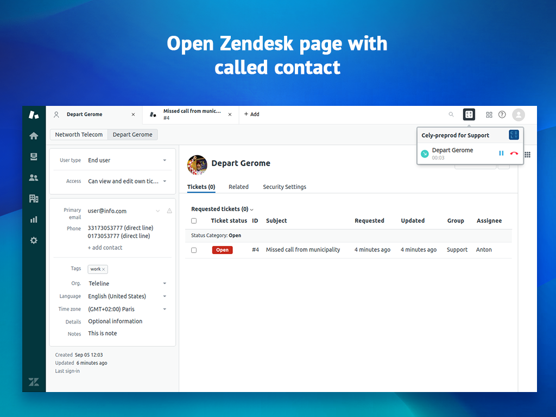Hang up the call with red phone icon
This screenshot has width=556, height=417.
pyautogui.click(x=514, y=154)
